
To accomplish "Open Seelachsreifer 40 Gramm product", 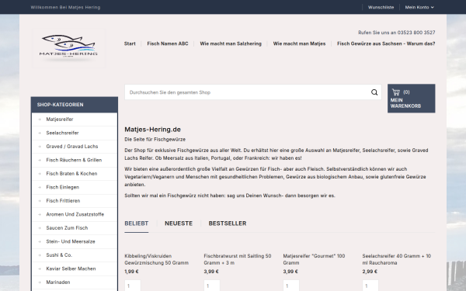I will pos(396,259).
